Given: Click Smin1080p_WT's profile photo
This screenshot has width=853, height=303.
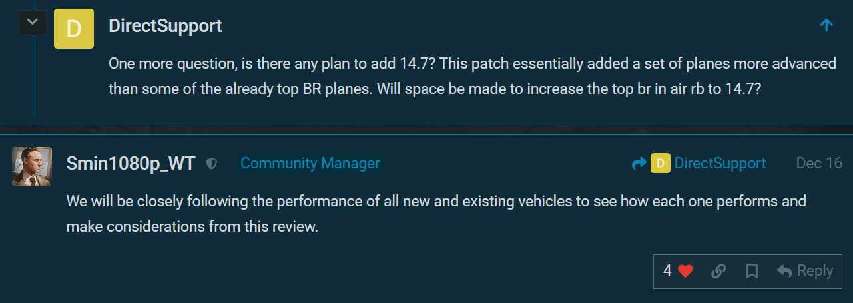Looking at the screenshot, I should tap(32, 166).
